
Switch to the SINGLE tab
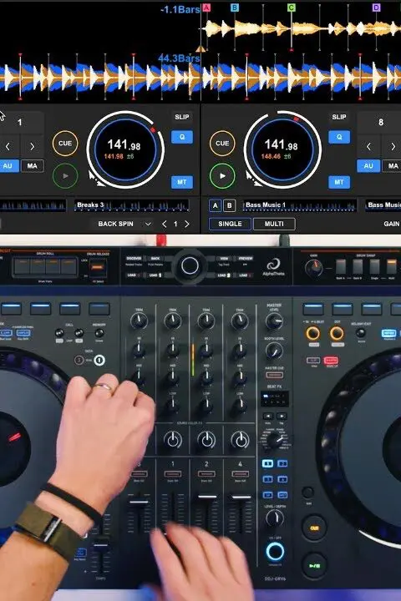230,224
